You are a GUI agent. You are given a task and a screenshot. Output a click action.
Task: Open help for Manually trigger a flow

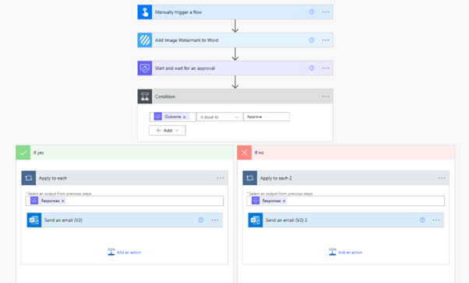point(312,12)
